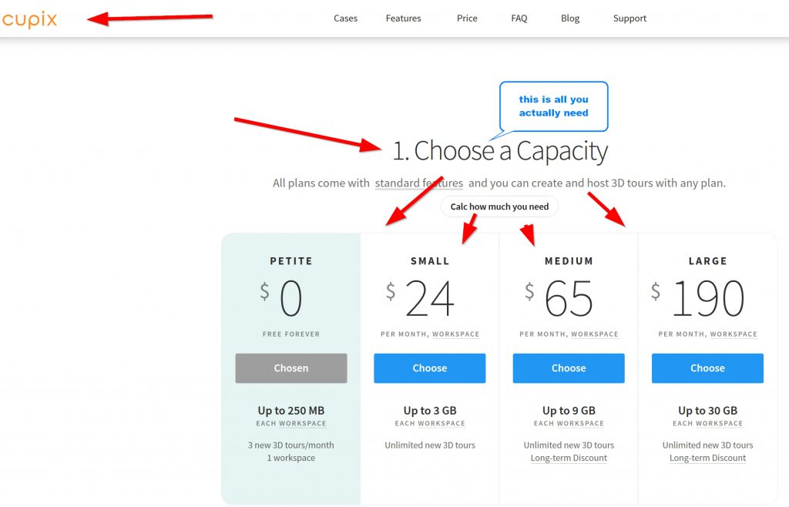This screenshot has height=507, width=789.
Task: Open Medium plan Long-term Discount link
Action: coord(569,458)
